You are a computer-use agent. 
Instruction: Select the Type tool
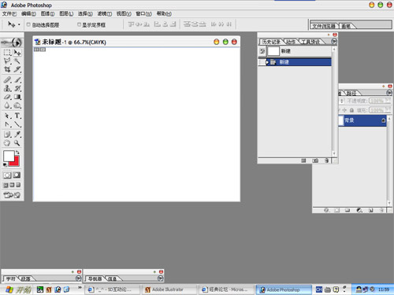[x=17, y=116]
